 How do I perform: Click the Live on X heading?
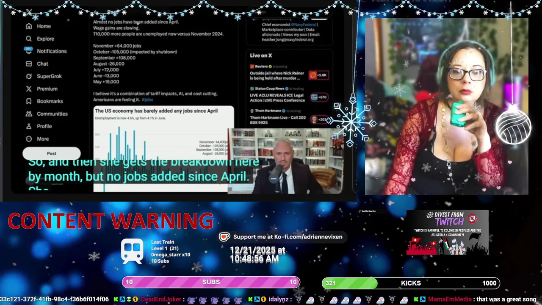[x=261, y=55]
